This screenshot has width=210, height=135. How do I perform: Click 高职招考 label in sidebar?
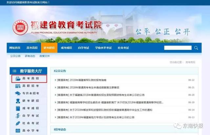tap(31, 86)
